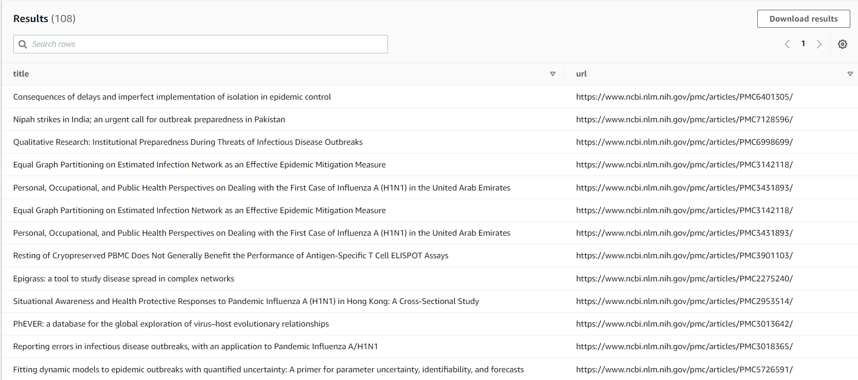Open the PMC2275240 article URL
The width and height of the screenshot is (858, 380).
coord(684,279)
